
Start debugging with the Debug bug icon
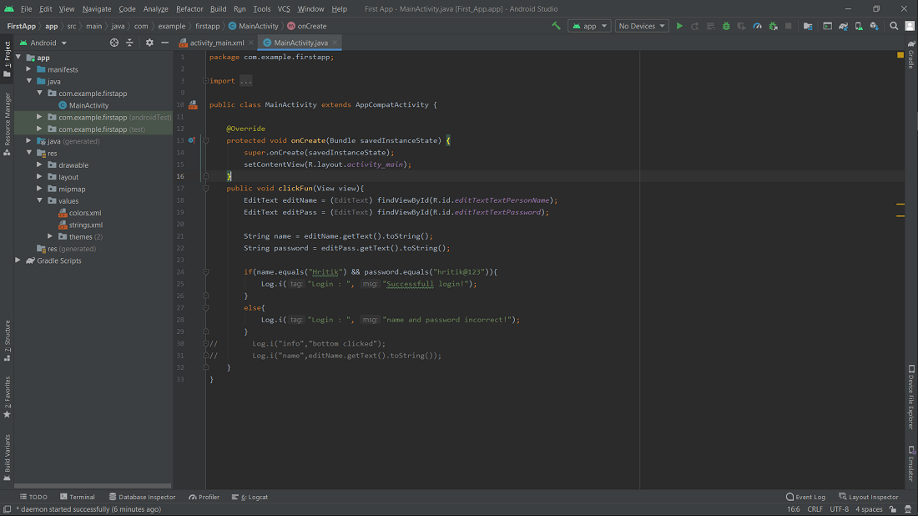tap(726, 26)
